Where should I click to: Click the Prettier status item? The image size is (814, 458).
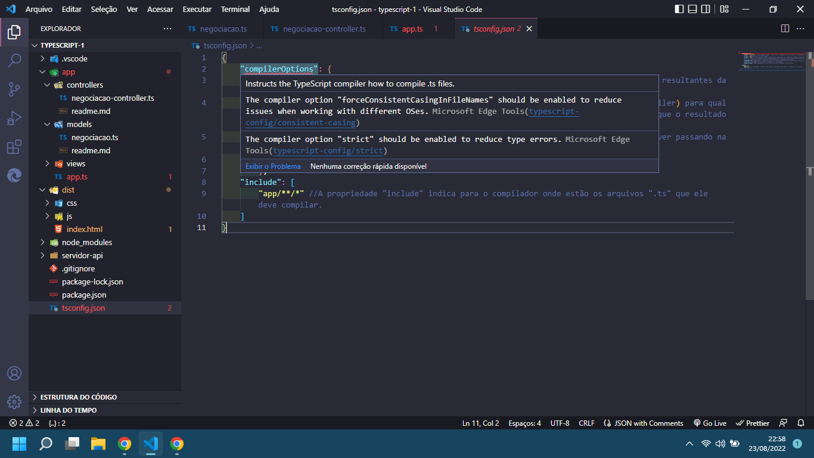click(x=753, y=423)
